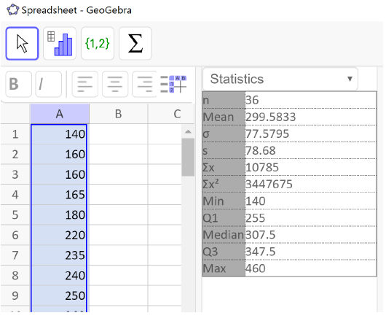386x329 pixels.
Task: Click cell A5 containing 180
Action: pyautogui.click(x=59, y=214)
